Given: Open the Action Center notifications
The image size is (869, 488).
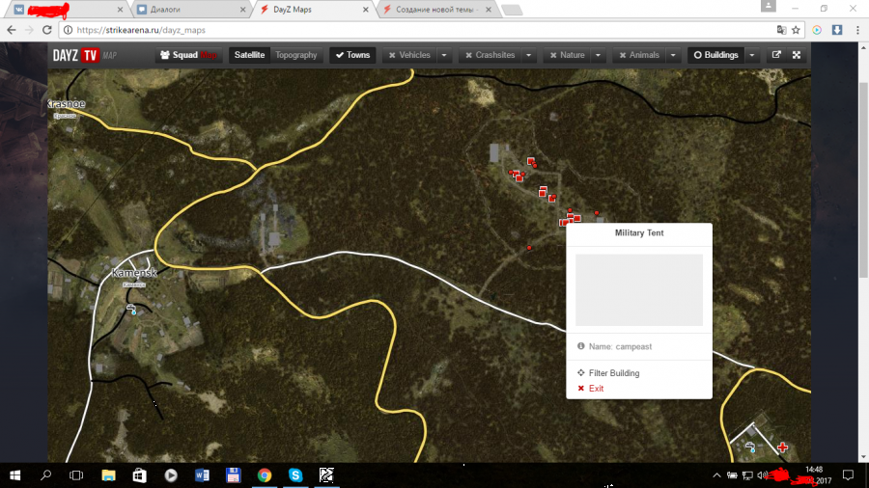Looking at the screenshot, I should point(848,475).
